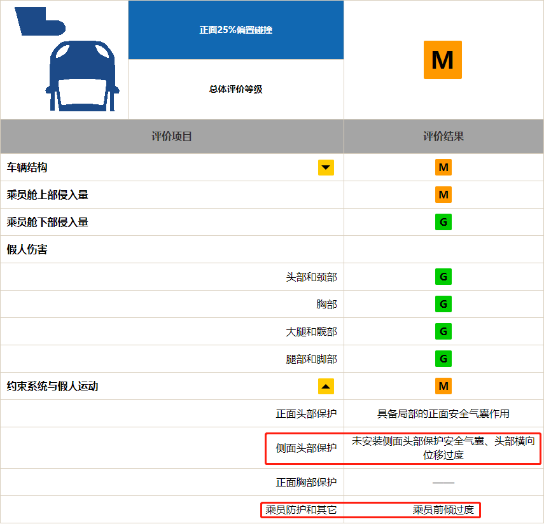
Task: Click the 大腿和髋部 item label
Action: click(312, 332)
